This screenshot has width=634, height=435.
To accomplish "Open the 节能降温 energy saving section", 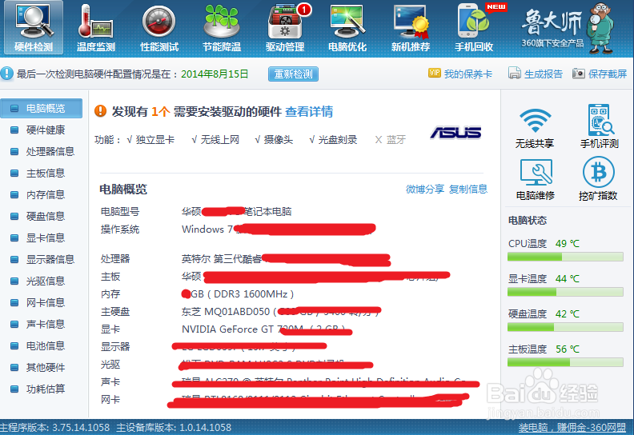I will (x=222, y=27).
